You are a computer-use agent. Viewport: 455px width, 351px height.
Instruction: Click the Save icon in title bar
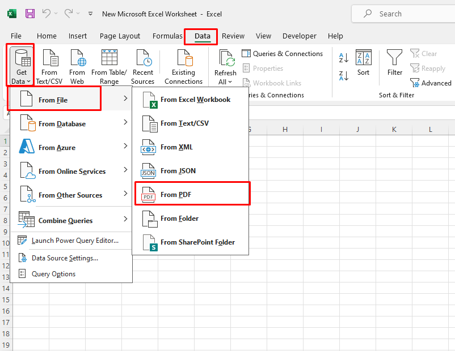coord(30,14)
